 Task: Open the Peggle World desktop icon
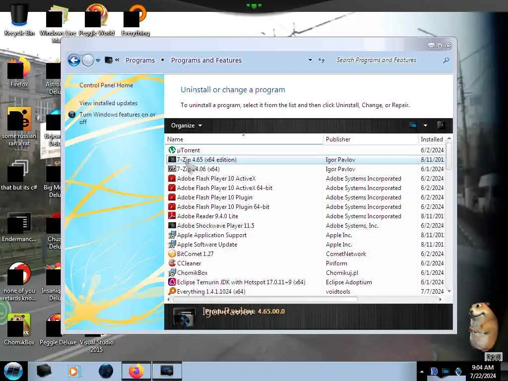[x=97, y=19]
